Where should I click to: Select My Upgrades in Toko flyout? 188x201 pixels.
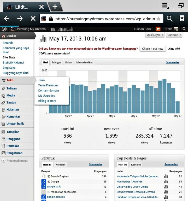[x=47, y=96]
